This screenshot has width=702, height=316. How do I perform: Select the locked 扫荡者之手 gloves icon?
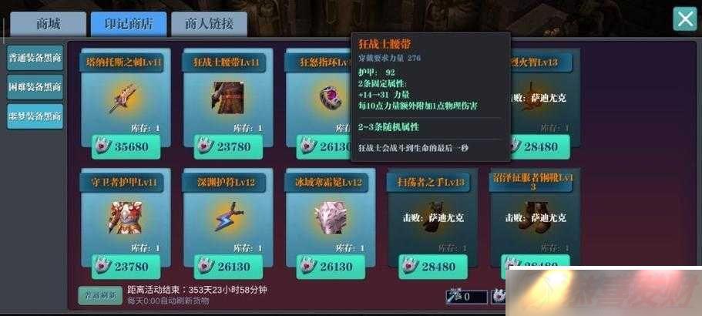tap(432, 217)
